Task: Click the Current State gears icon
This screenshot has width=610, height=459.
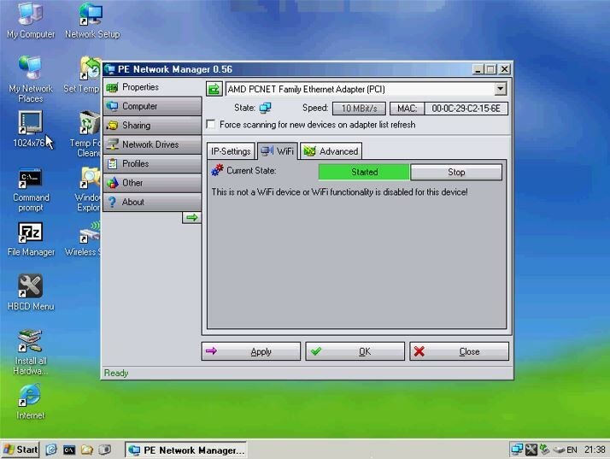Action: [x=217, y=170]
